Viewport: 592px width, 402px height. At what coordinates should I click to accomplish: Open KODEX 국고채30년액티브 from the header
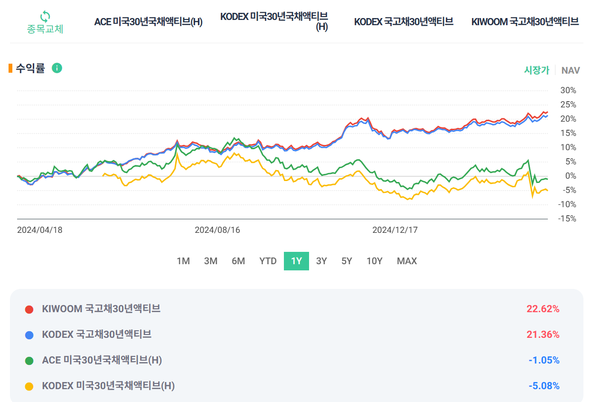404,21
